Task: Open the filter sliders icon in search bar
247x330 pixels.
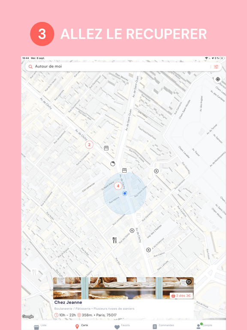Action: point(216,67)
